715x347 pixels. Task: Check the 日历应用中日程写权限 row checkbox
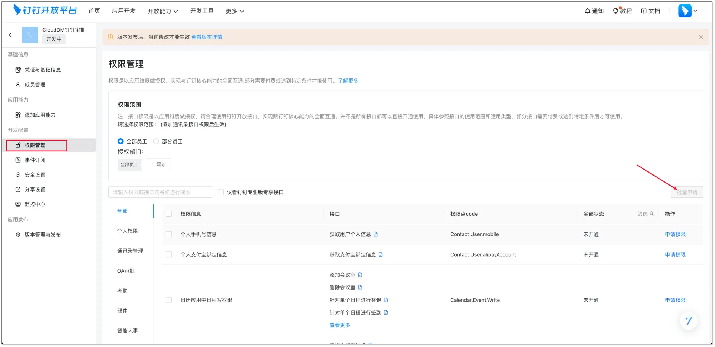tap(169, 300)
